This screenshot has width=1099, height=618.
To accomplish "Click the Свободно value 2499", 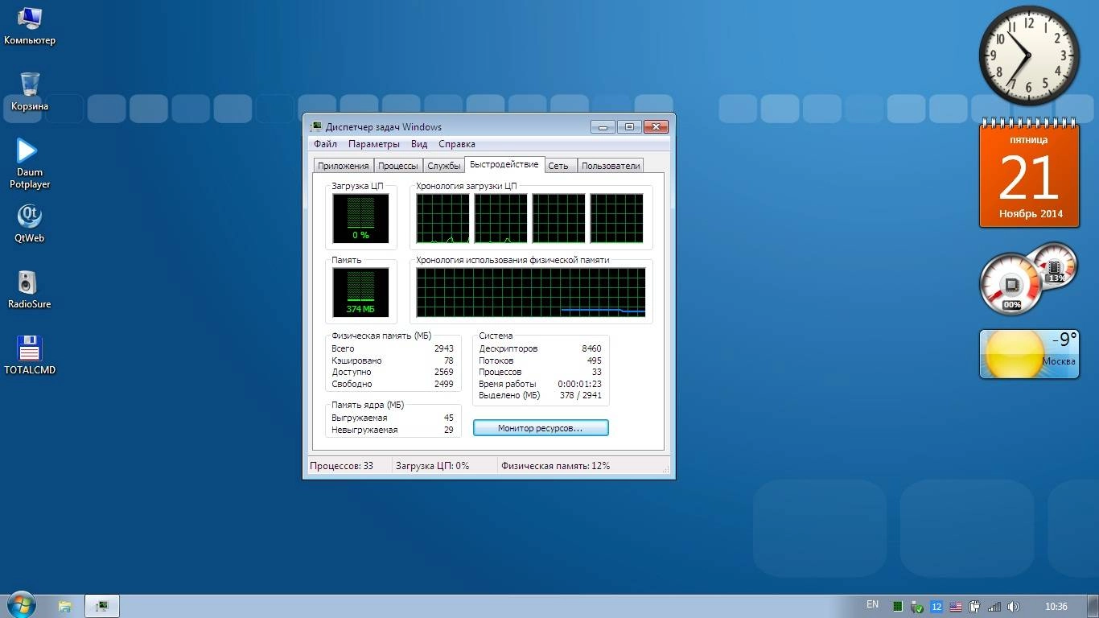I will click(443, 384).
